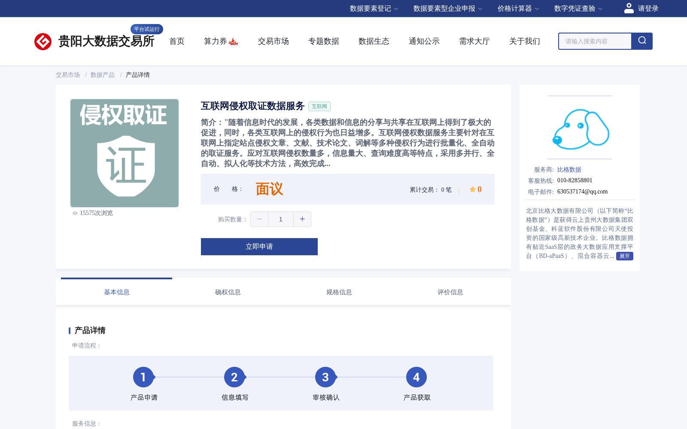The width and height of the screenshot is (687, 429).
Task: Switch to the 规格信息 tab
Action: [x=339, y=292]
